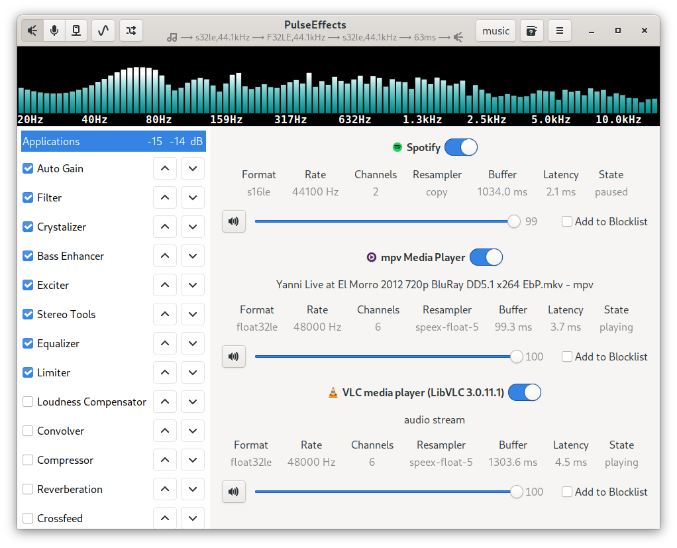The image size is (677, 548).
Task: Click the shuffle bypass icon
Action: (130, 30)
